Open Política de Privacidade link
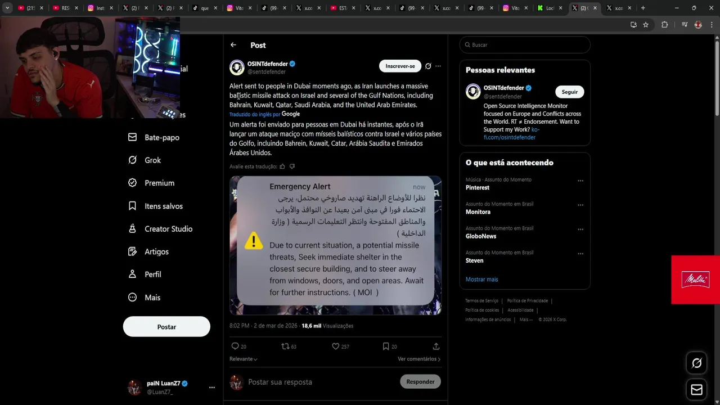The width and height of the screenshot is (720, 405). point(527,301)
